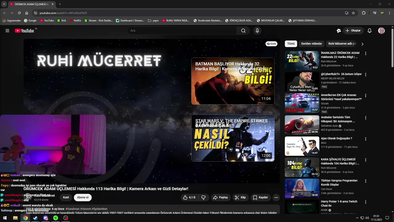Go back in browser history

point(4,13)
